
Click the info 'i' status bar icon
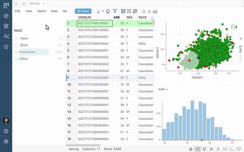(x=218, y=149)
